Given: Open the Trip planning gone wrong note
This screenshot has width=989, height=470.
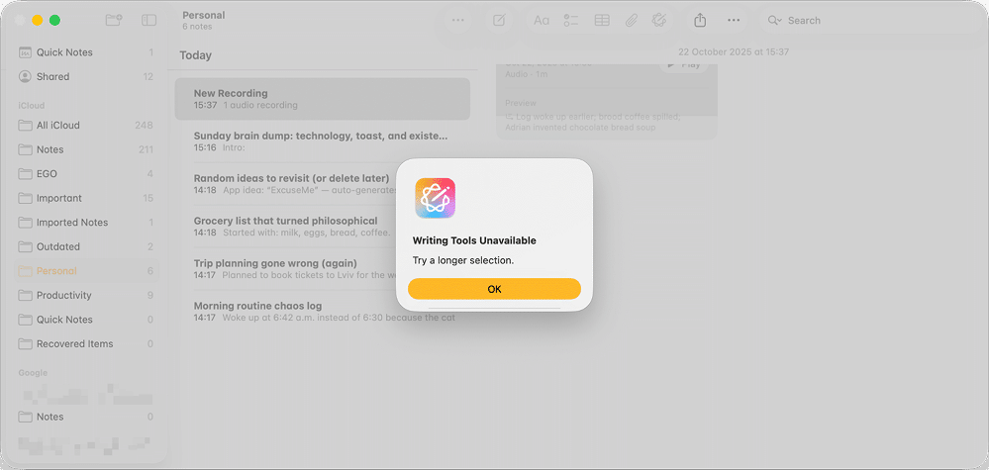Looking at the screenshot, I should click(323, 269).
